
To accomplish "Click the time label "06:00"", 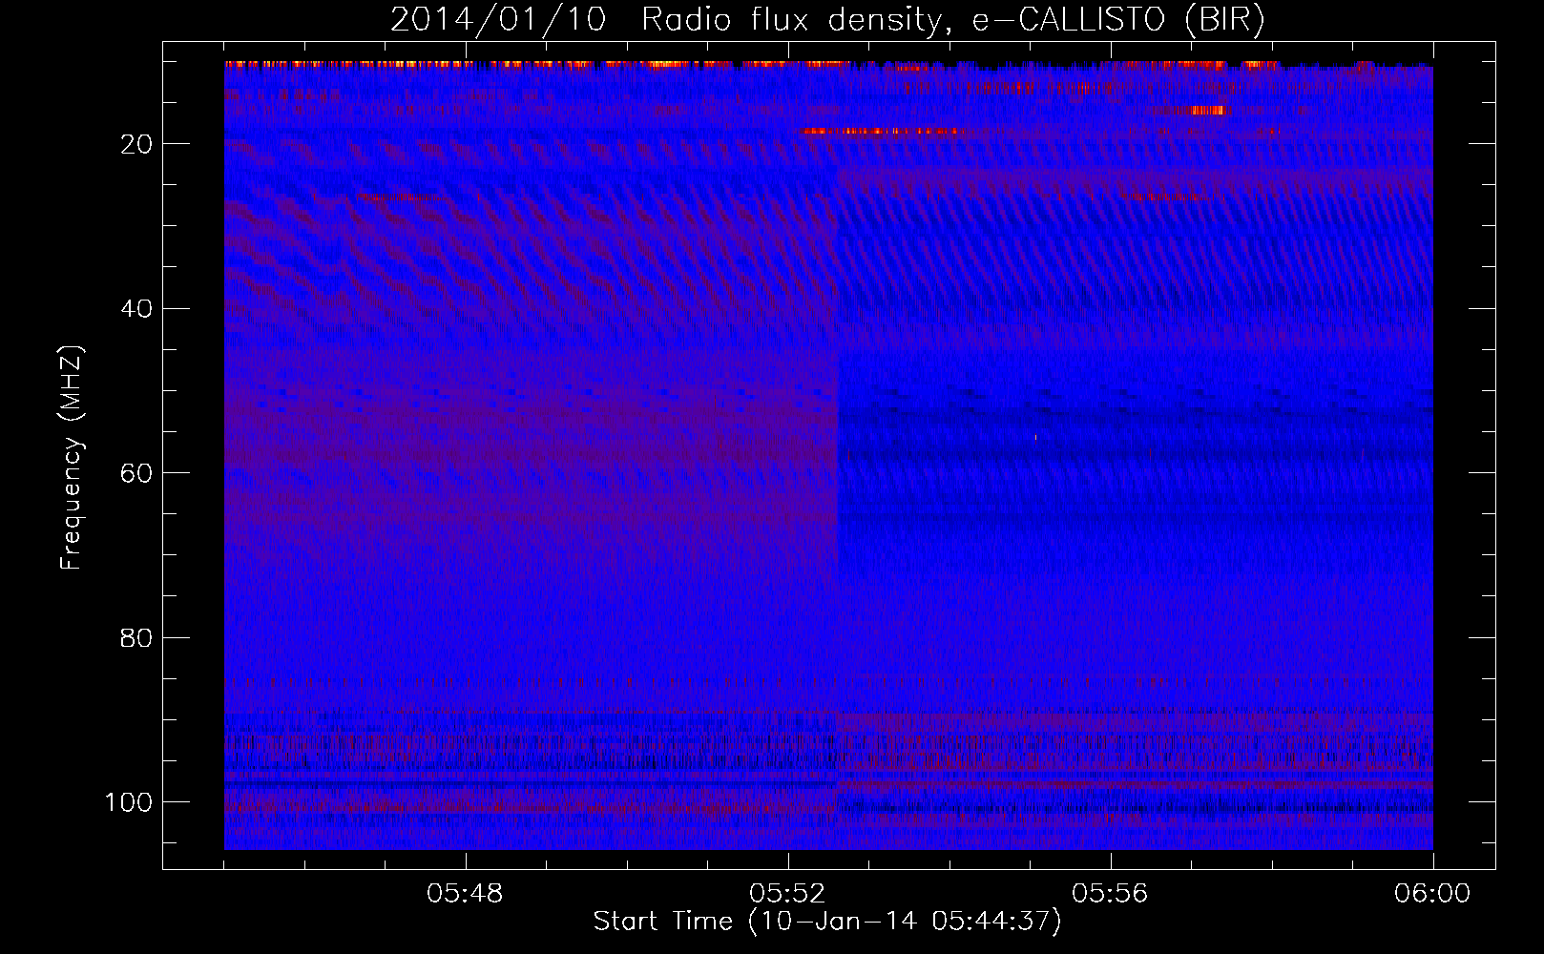I will pyautogui.click(x=1432, y=894).
